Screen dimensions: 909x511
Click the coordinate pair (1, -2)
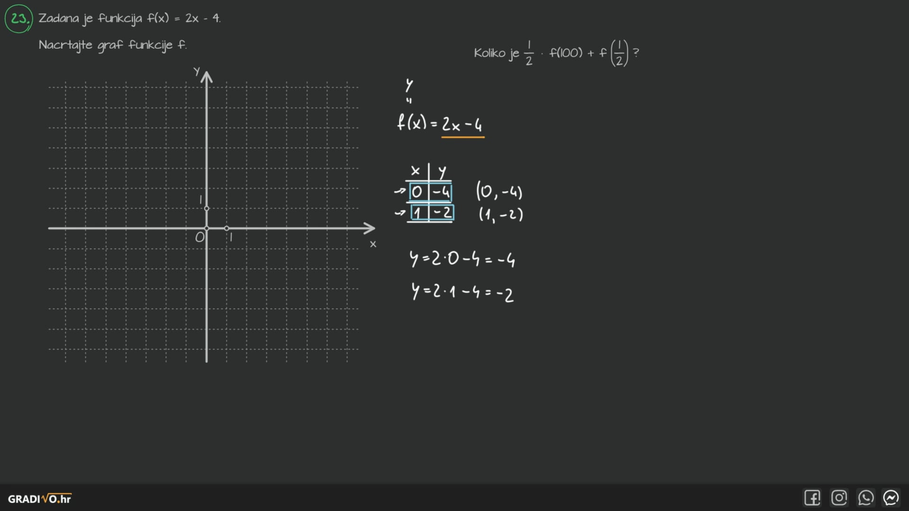point(500,214)
